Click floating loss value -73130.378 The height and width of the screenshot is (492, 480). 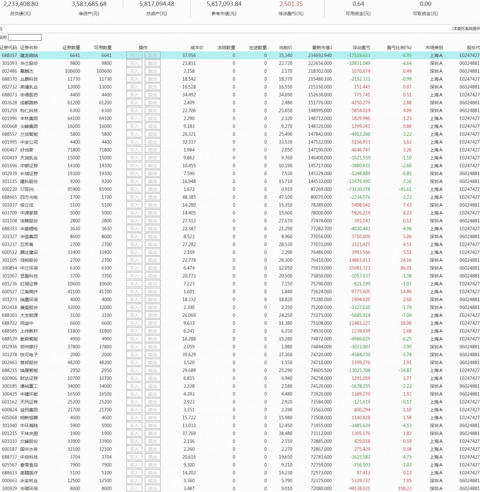pos(359,189)
